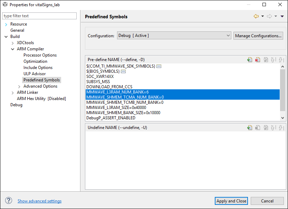288x209 pixels.
Task: Collapse the ARM Compiler node
Action: [x=13, y=49]
